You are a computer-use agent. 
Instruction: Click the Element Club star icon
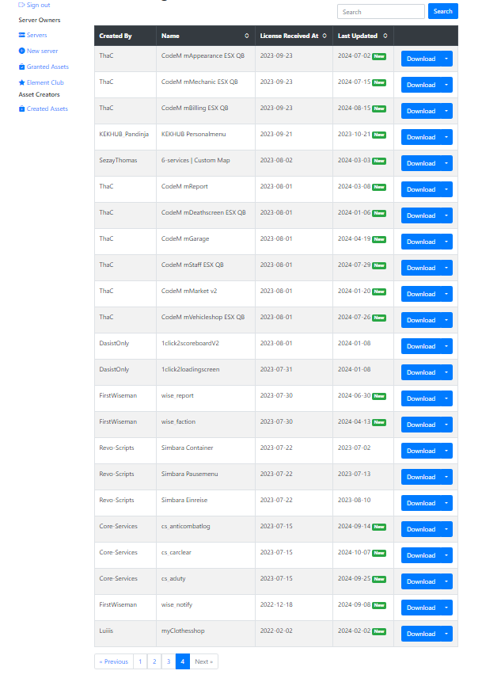click(21, 82)
